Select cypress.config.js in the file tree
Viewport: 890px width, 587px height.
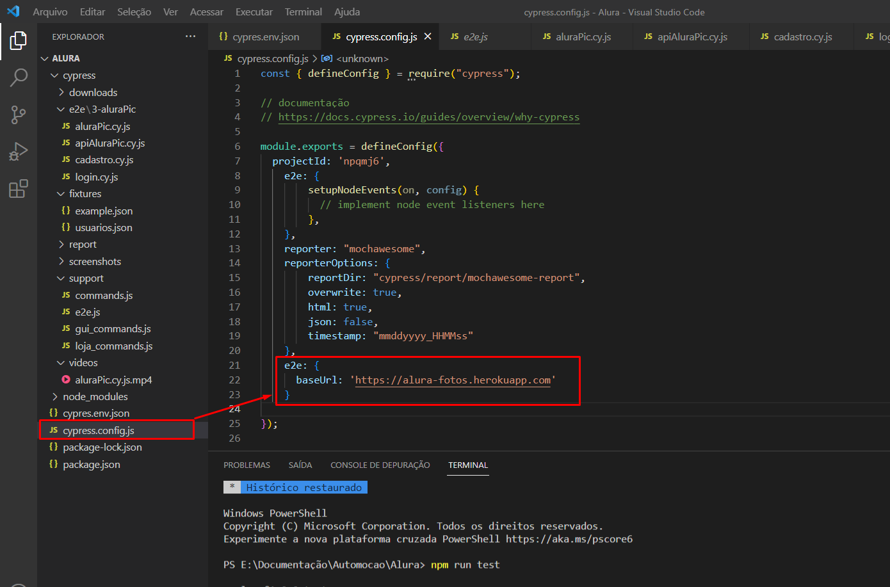tap(99, 430)
